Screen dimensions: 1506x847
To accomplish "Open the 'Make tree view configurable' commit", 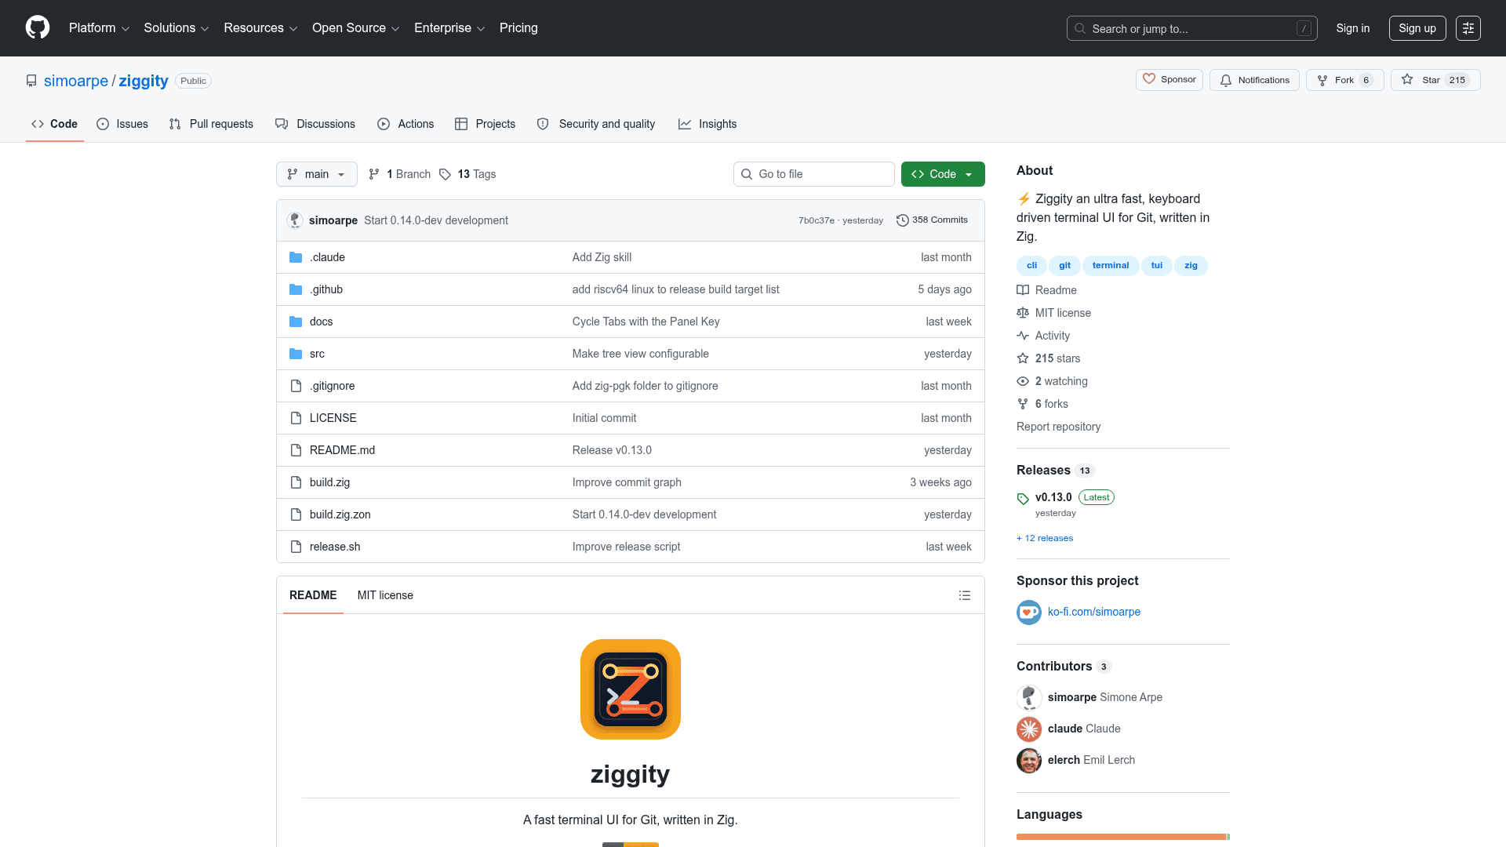I will pyautogui.click(x=641, y=354).
